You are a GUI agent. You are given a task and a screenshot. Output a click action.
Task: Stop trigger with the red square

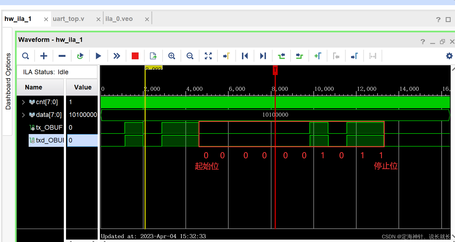[x=135, y=56]
